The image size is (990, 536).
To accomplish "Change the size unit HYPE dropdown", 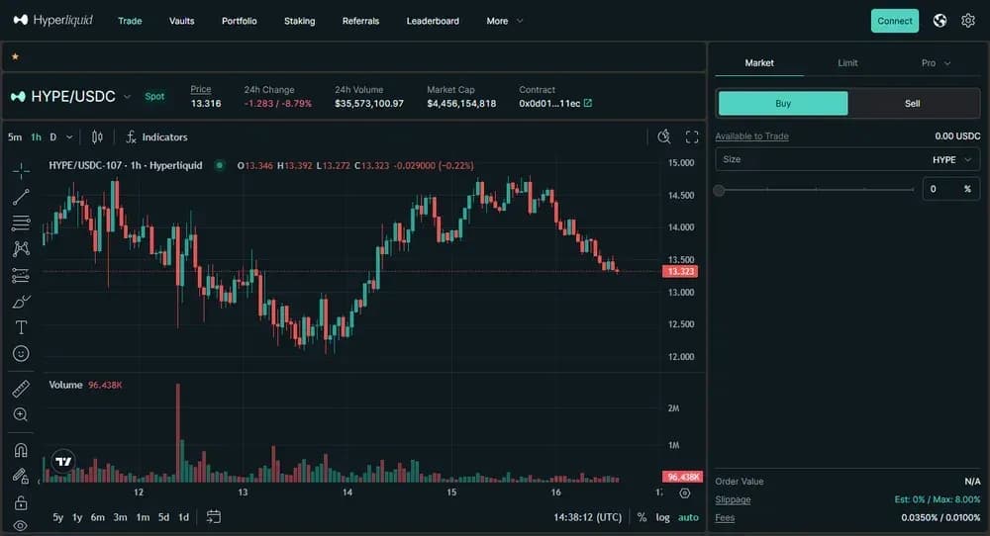I will coord(951,159).
